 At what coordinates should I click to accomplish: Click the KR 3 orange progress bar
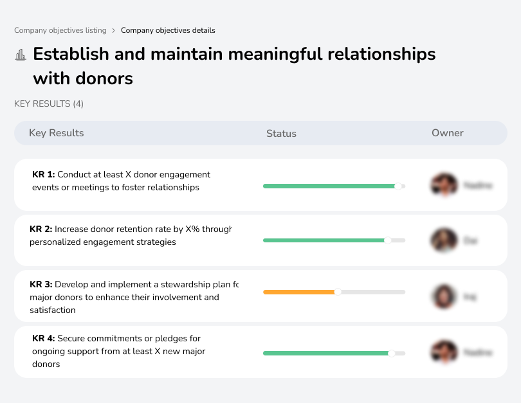click(x=300, y=292)
